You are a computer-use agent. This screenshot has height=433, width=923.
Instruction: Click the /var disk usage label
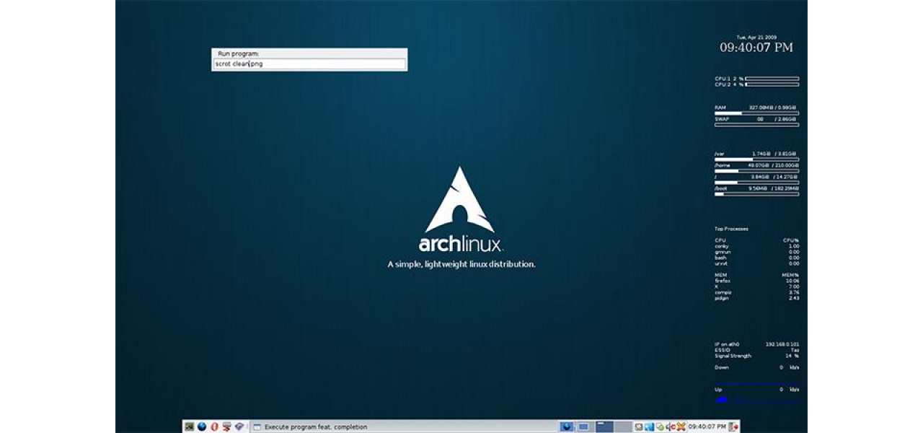pos(719,154)
